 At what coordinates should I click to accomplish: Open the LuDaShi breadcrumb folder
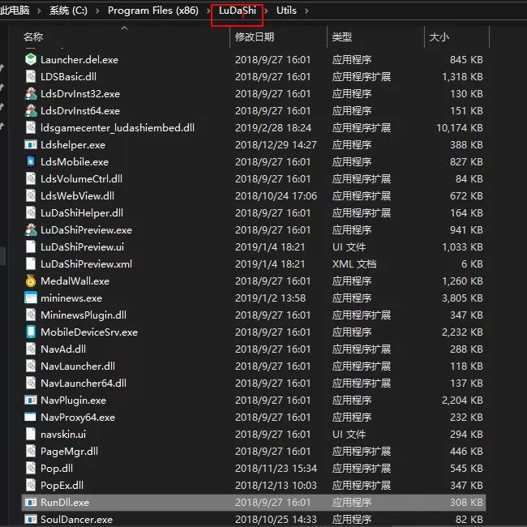pos(238,11)
